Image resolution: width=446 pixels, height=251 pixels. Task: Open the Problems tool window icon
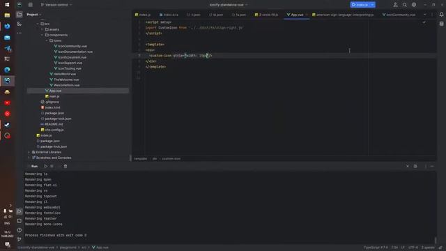(19, 230)
